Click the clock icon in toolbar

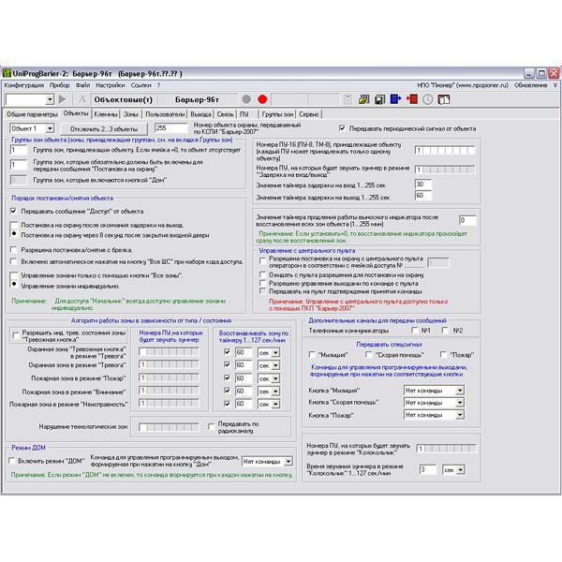coord(427,98)
